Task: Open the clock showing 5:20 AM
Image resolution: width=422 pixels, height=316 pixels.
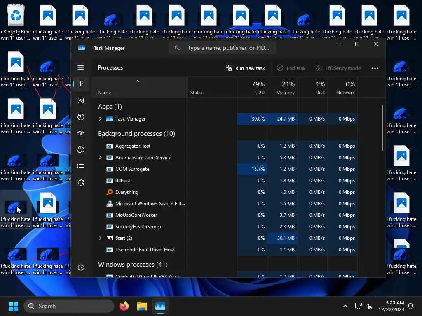Action: [392, 306]
